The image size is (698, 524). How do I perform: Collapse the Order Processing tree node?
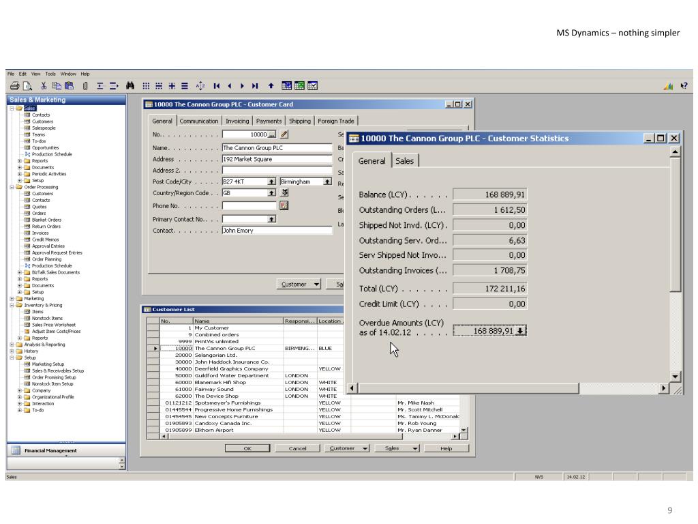point(12,187)
